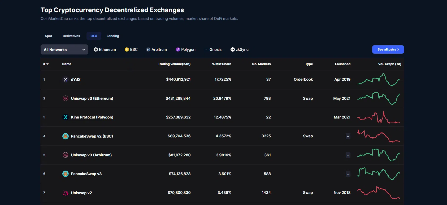Open the Uniswap v3 (Ethereum) link
Image resolution: width=447 pixels, height=205 pixels.
click(x=92, y=98)
